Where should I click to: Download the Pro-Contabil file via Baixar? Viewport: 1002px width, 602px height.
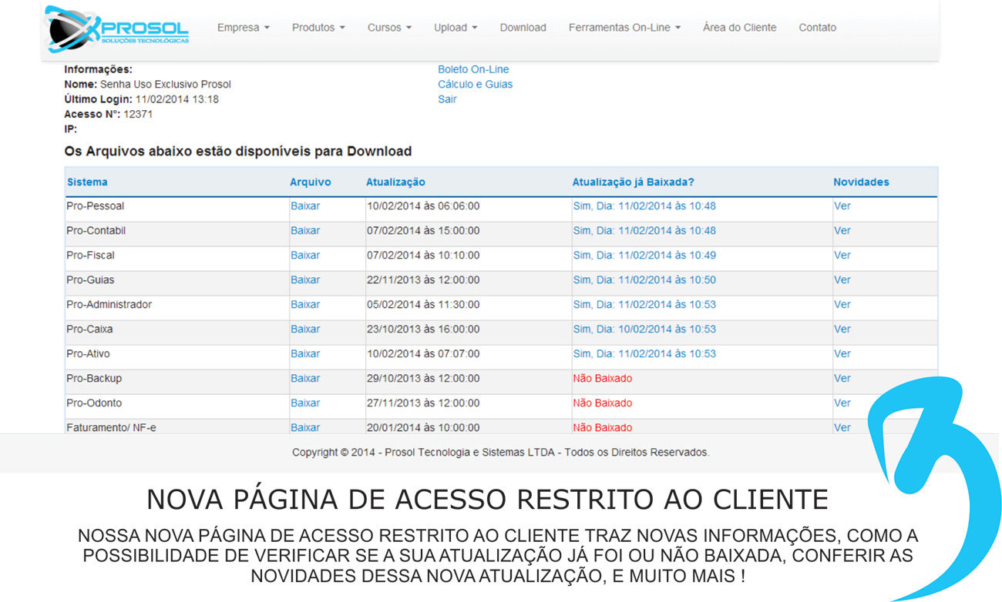[305, 231]
